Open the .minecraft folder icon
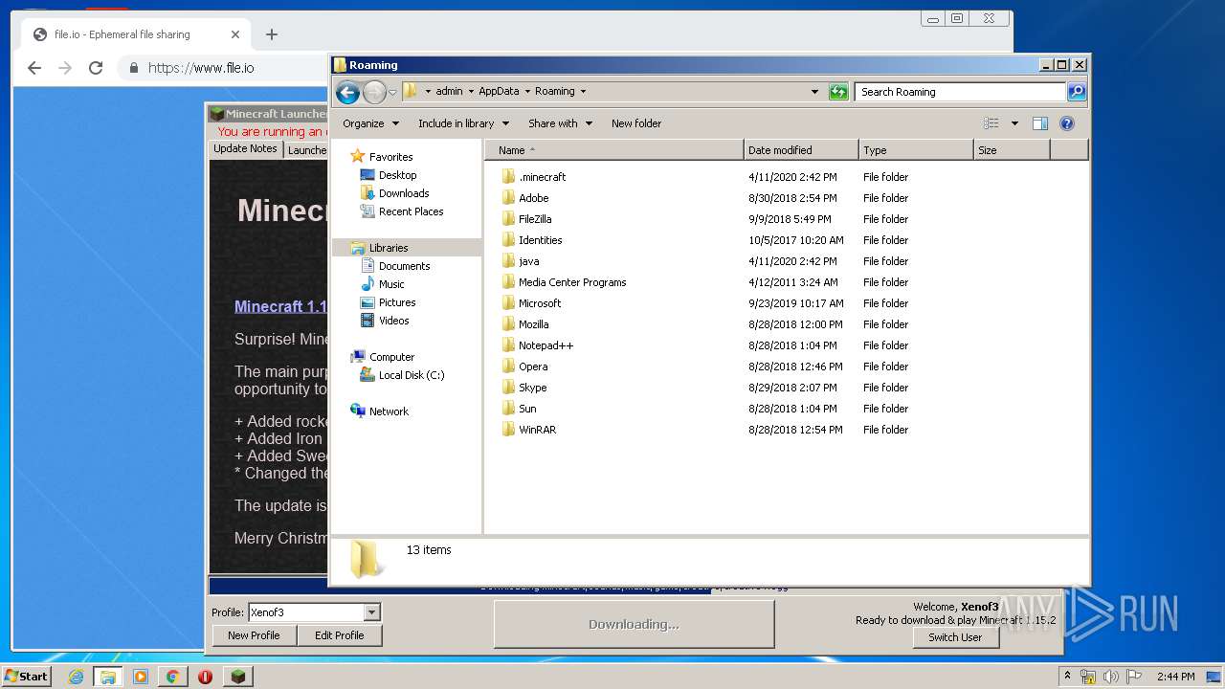Image resolution: width=1225 pixels, height=689 pixels. click(508, 177)
